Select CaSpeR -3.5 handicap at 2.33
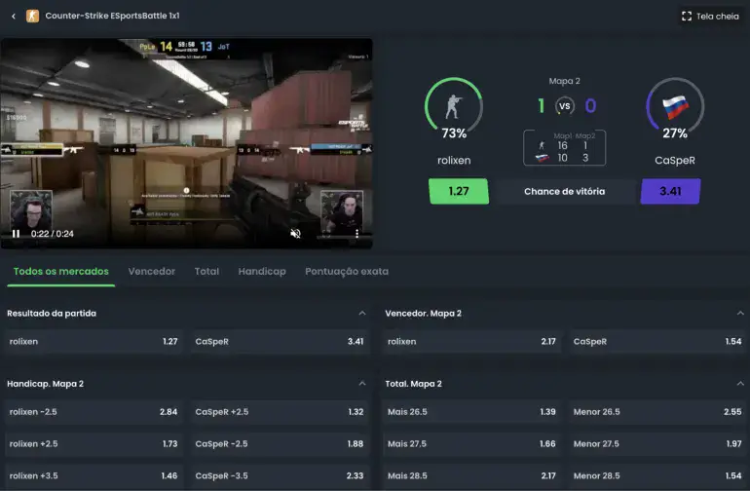Screen dimensions: 750x491 pyautogui.click(x=280, y=476)
